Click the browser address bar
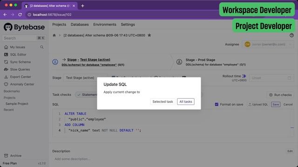The image size is (298, 167). point(122,14)
